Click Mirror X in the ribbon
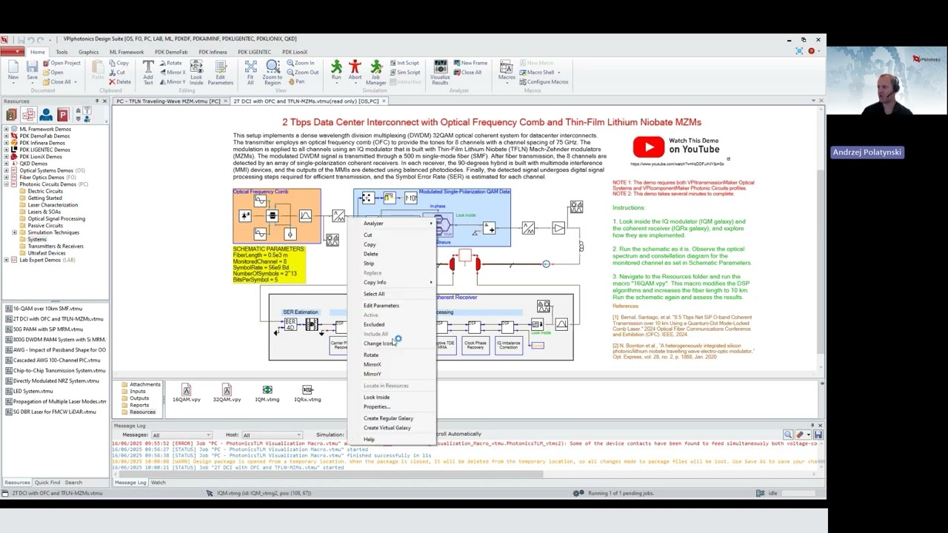Screen dimensions: 948x533 pyautogui.click(x=172, y=73)
